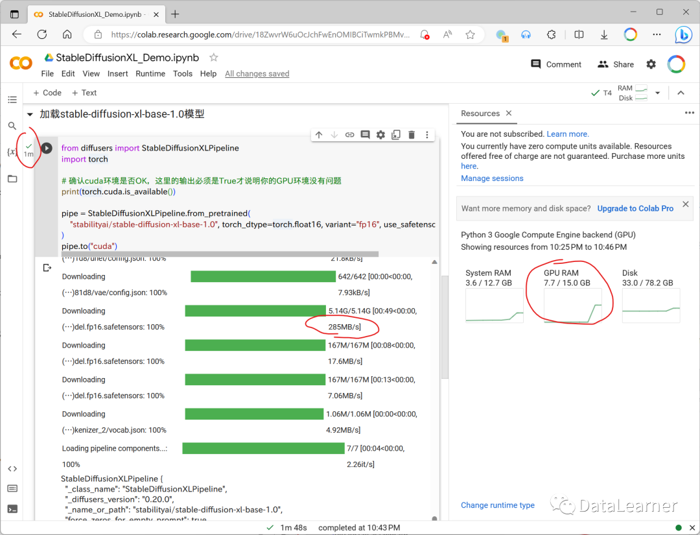Open the Help menu

[x=208, y=74]
